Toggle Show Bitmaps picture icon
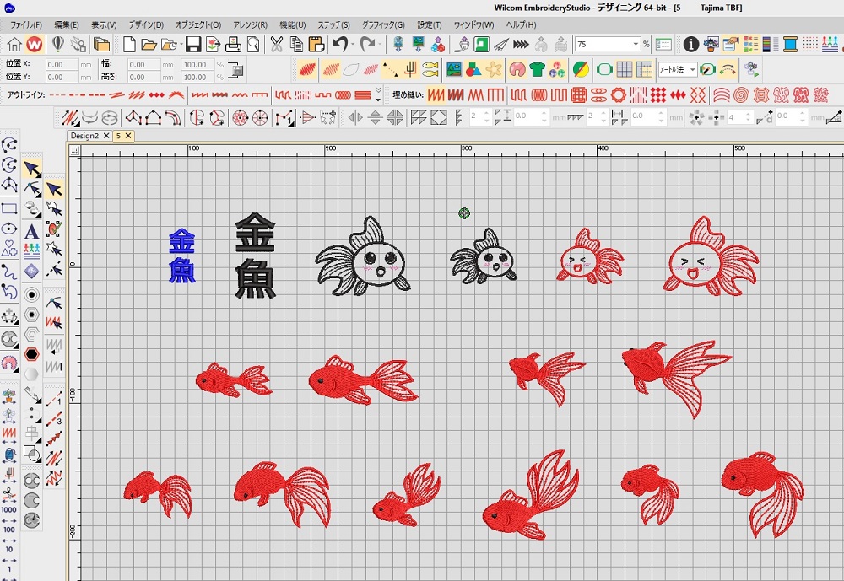The image size is (844, 581). click(454, 69)
